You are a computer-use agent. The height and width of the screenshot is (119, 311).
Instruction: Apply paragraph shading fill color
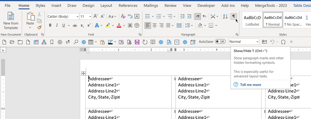click(200, 25)
